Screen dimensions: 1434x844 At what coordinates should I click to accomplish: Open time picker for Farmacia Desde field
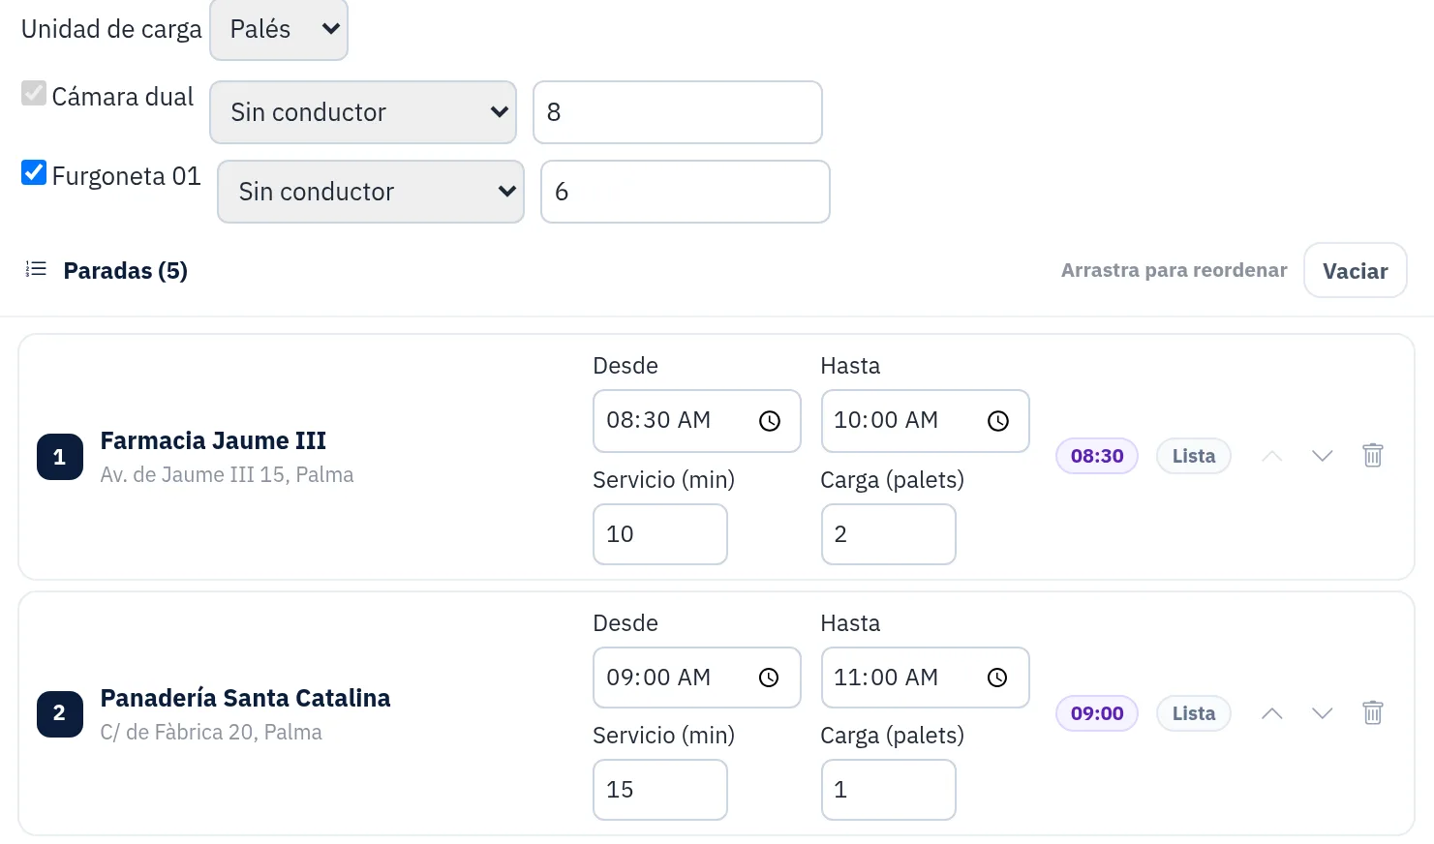(x=770, y=421)
